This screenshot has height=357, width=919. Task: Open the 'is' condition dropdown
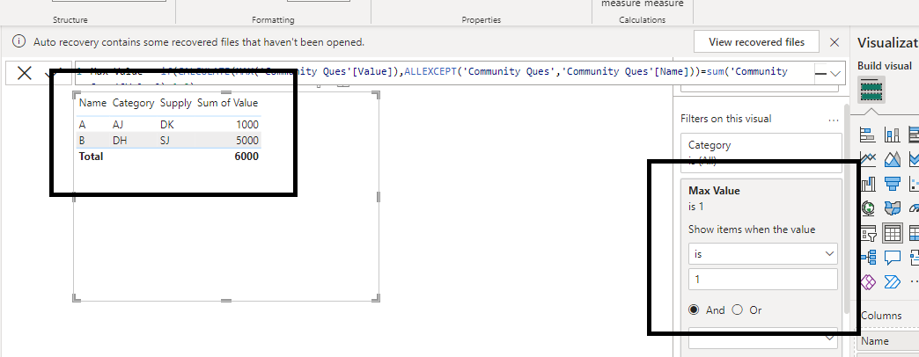pyautogui.click(x=762, y=254)
